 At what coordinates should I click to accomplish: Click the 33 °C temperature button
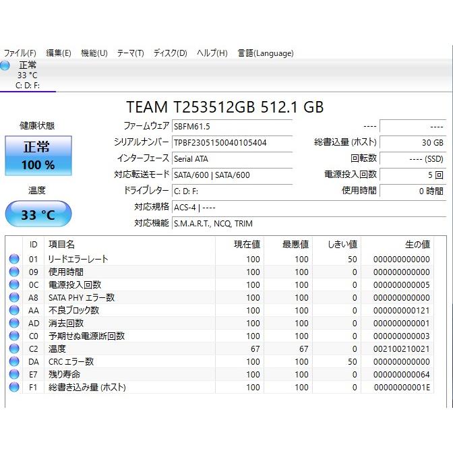point(38,215)
